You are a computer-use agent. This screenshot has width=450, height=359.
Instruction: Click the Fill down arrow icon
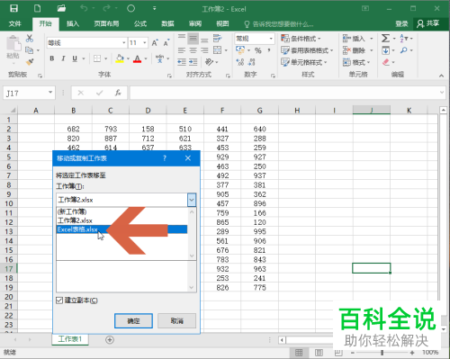[386, 50]
